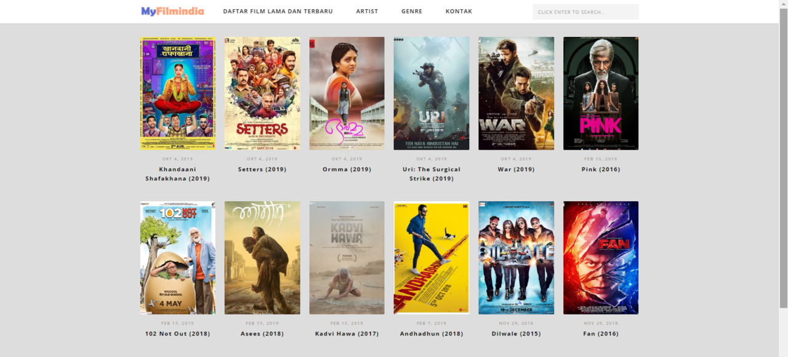Click the page vertical scrollbar thumb
Screen dimensions: 788x357
783,157
